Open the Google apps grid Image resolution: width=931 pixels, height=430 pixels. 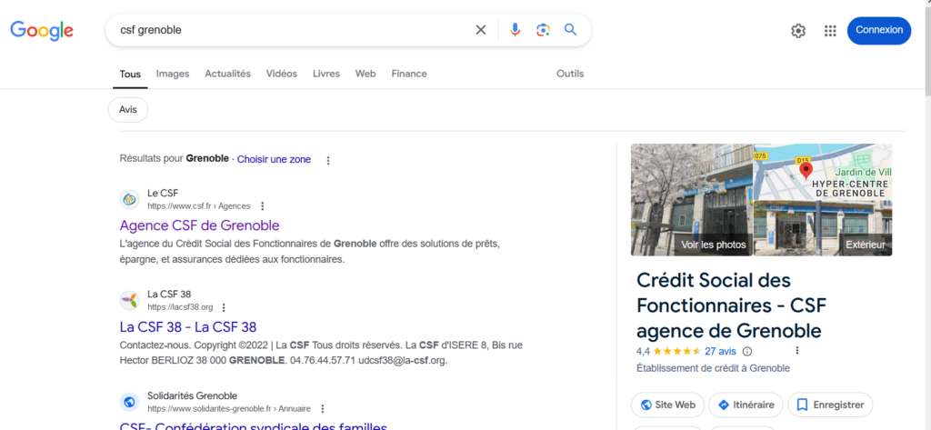point(830,31)
